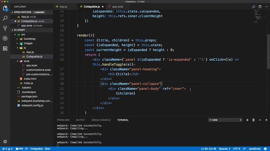
Task: Click Spaces: 4 indentation setting
Action: [224, 149]
